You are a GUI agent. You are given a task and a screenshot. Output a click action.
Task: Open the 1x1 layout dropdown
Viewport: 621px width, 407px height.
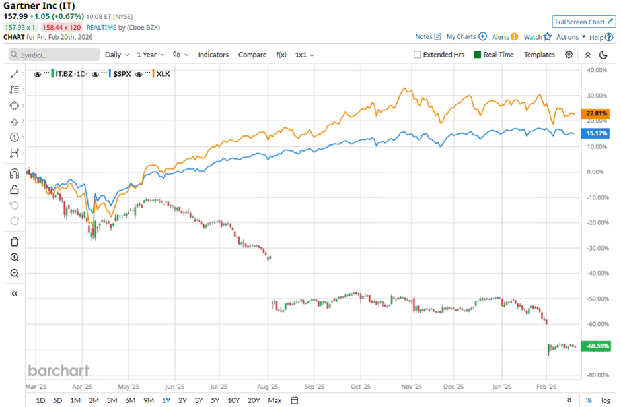pyautogui.click(x=305, y=55)
